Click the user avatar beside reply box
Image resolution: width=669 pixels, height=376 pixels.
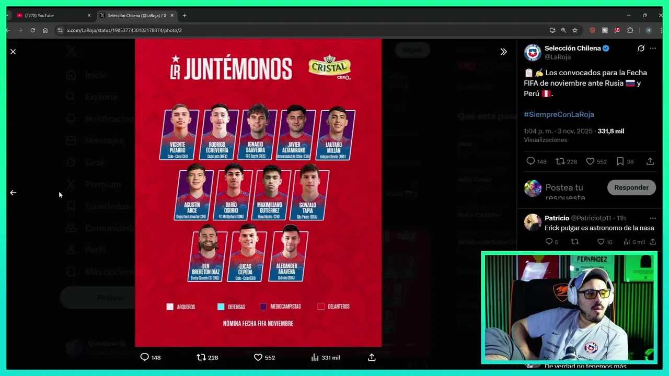(533, 188)
